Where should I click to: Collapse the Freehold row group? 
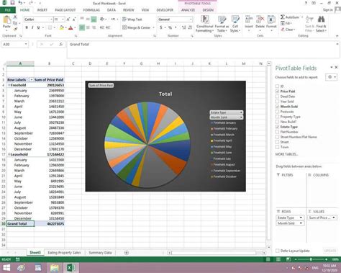coord(9,85)
